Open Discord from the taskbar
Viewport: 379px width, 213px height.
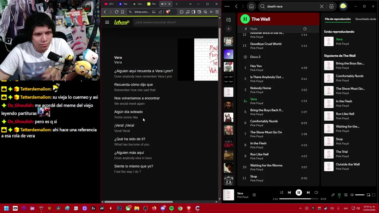163,209
